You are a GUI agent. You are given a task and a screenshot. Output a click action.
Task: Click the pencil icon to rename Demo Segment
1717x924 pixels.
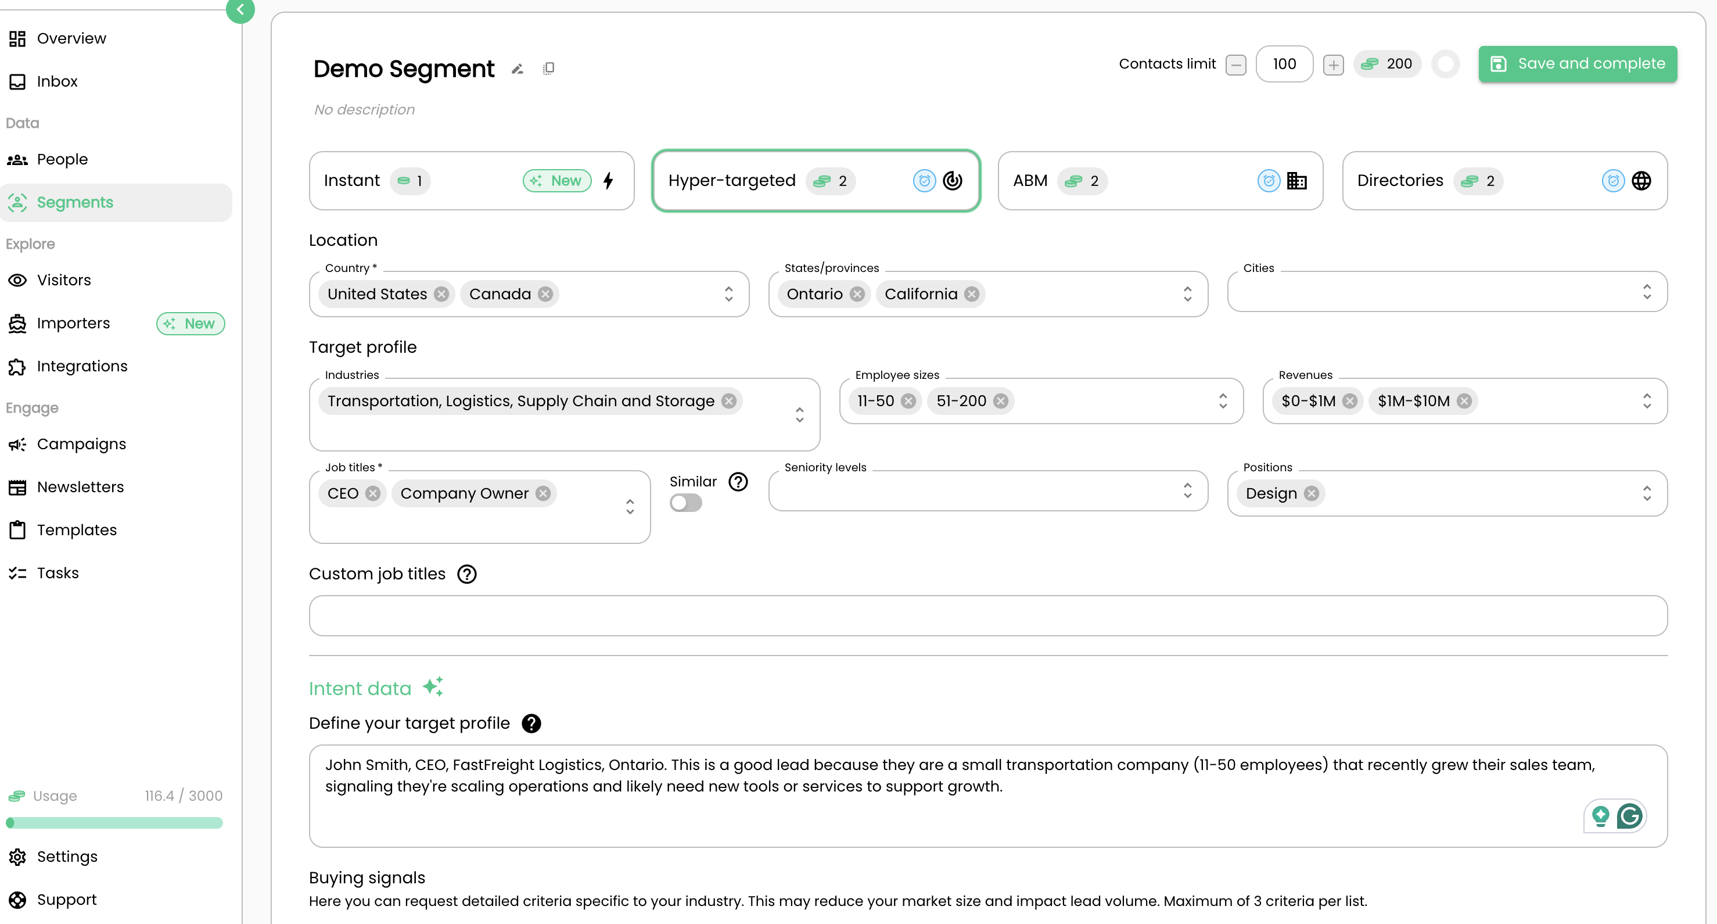[x=517, y=69]
